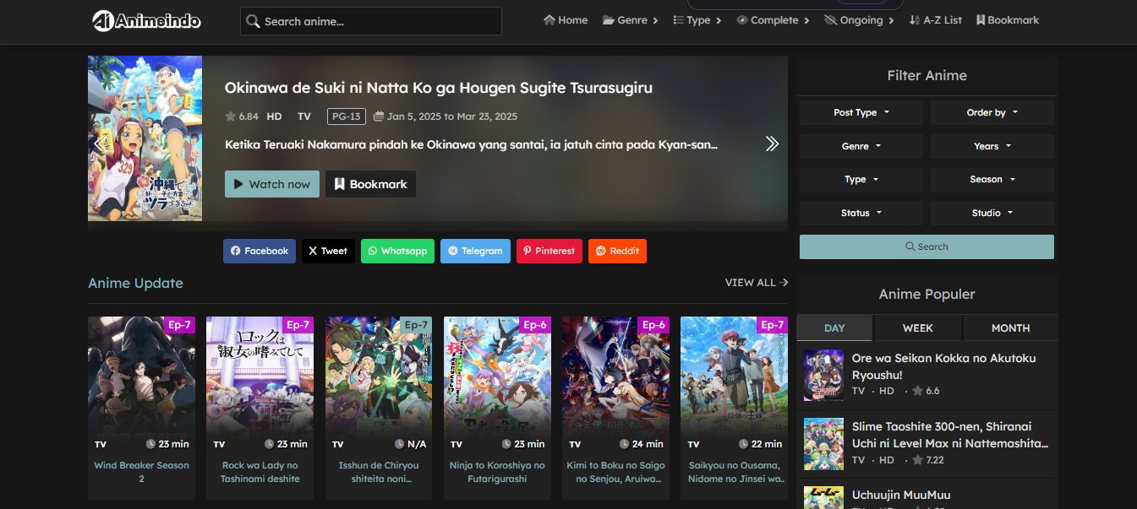Click the Bookmark icon in top navigation

981,20
